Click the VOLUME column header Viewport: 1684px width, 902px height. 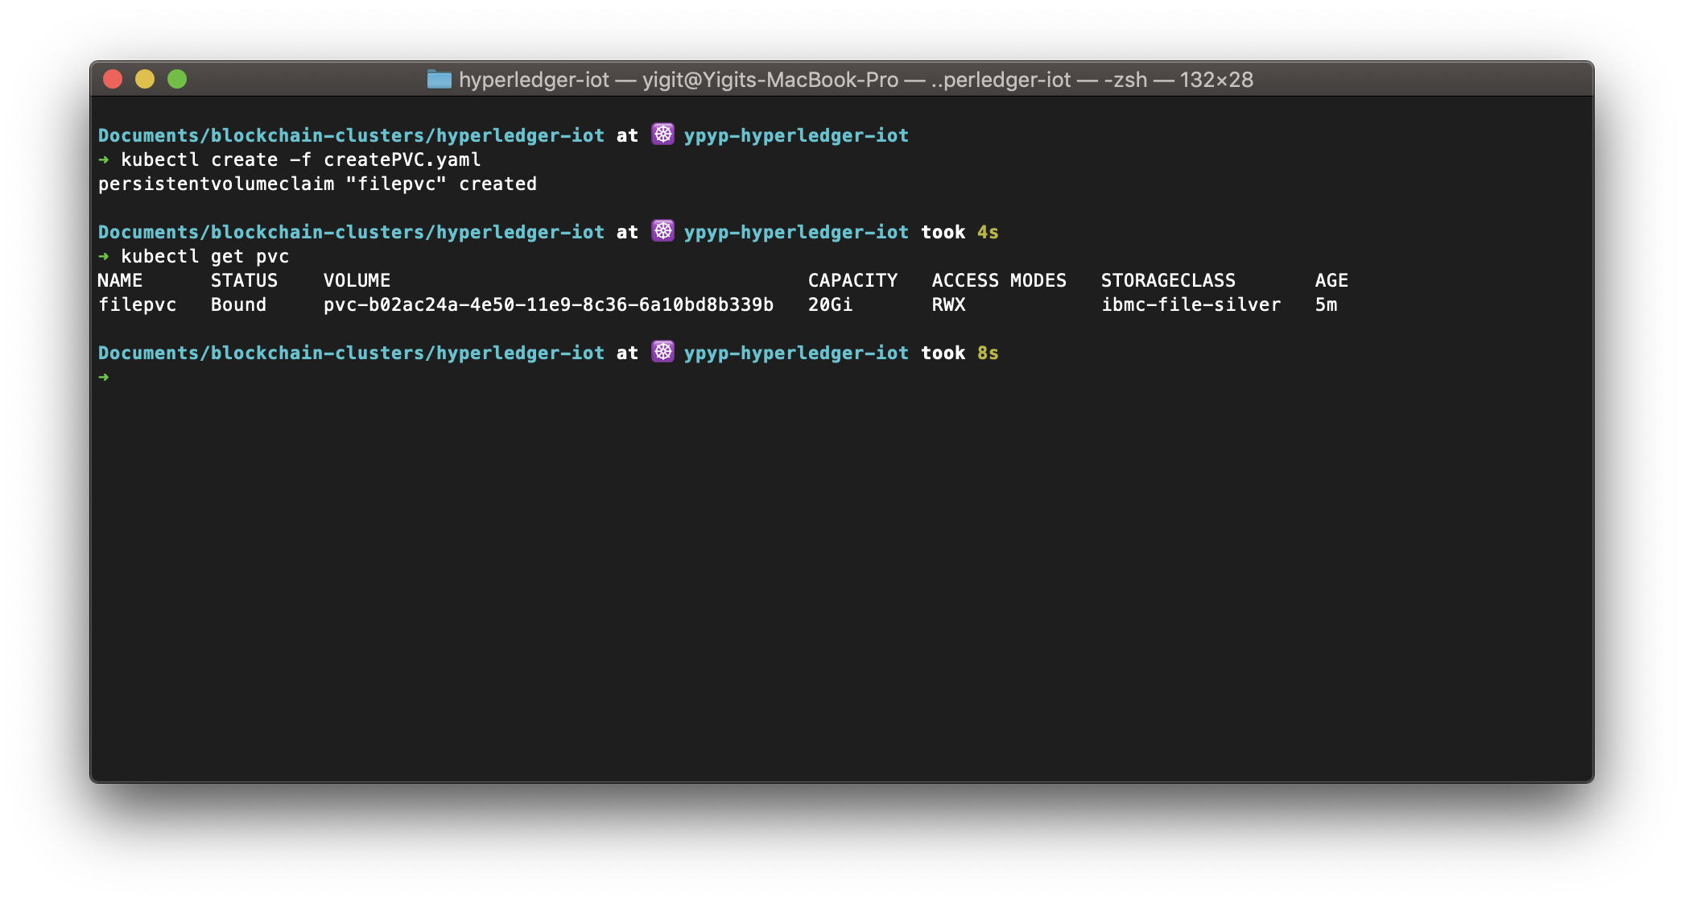(357, 280)
